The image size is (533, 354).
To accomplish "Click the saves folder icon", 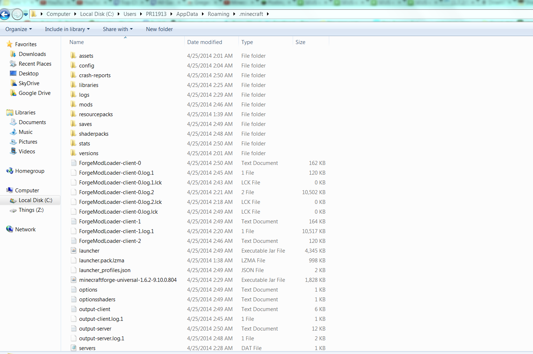I will coord(73,124).
